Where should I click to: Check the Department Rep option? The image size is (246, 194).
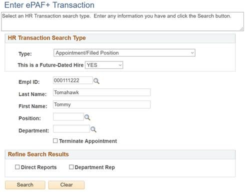[x=71, y=167]
